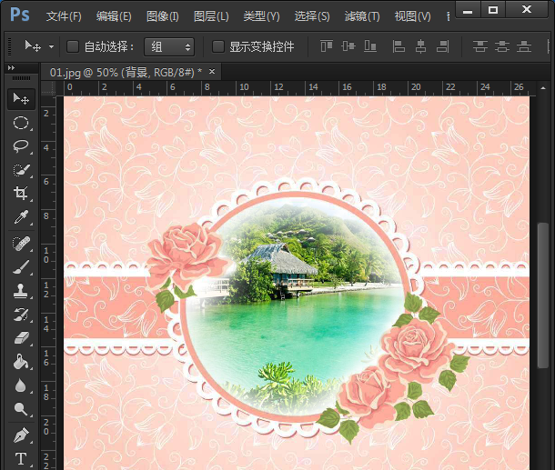
Task: Enable the 自动选择 checkbox
Action: click(73, 46)
